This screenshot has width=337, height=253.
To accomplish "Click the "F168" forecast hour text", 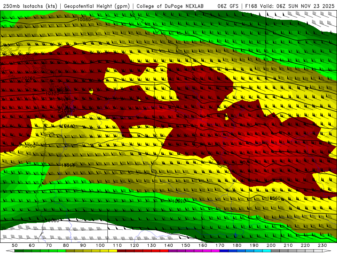I will pyautogui.click(x=251, y=6).
